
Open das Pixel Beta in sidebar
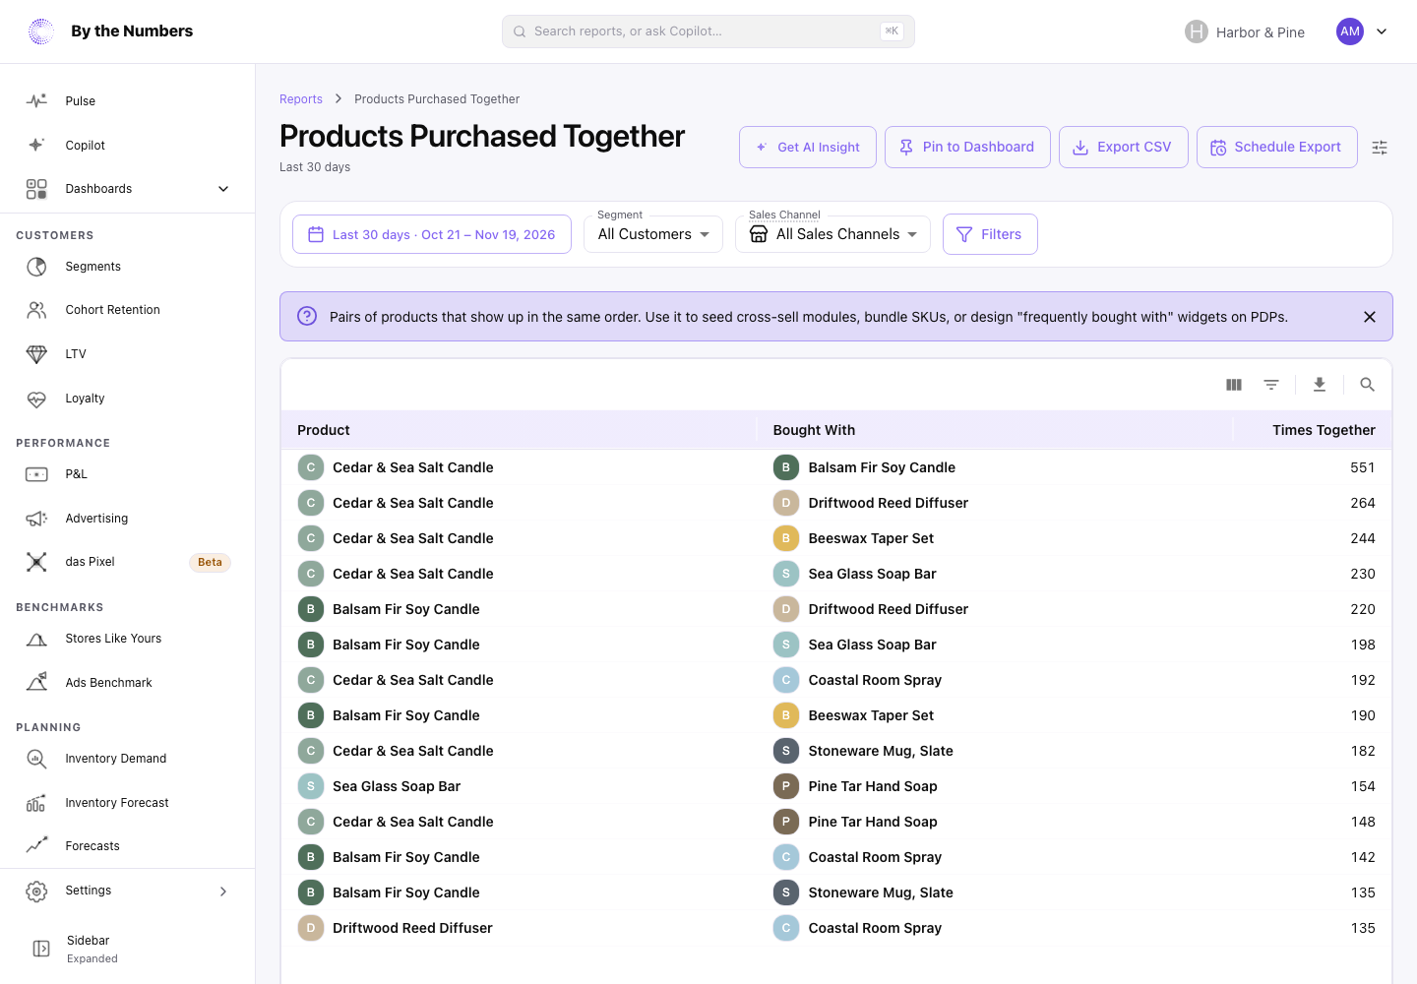(x=128, y=562)
